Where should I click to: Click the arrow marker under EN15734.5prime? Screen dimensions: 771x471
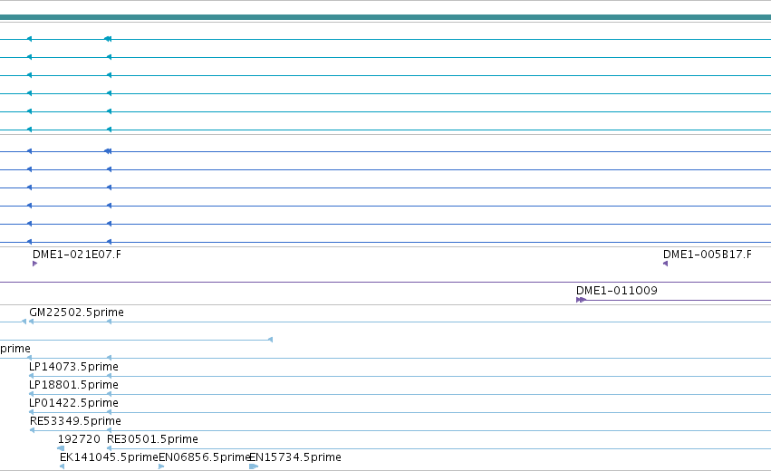coord(254,466)
